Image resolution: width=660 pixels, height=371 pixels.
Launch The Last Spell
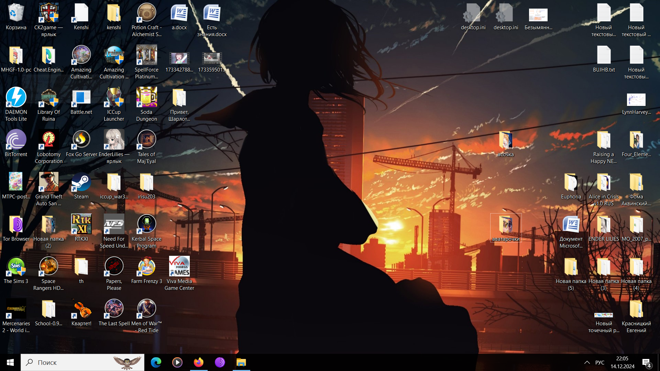(114, 313)
